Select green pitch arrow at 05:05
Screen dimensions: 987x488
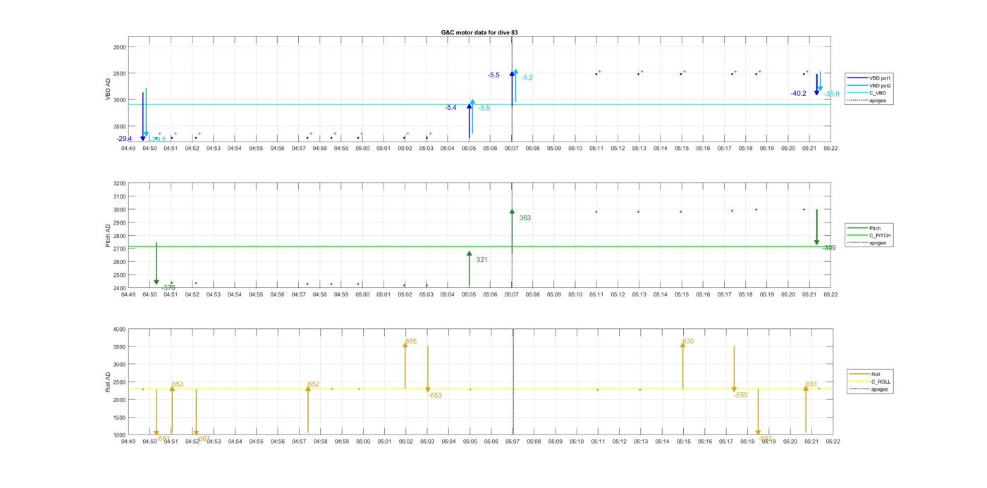tap(469, 269)
